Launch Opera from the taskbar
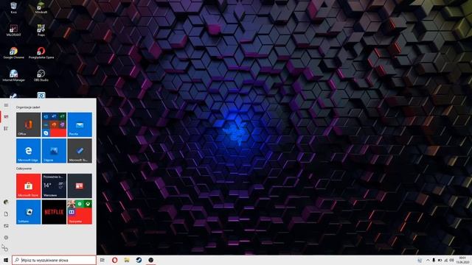This screenshot has width=472, height=265. tap(115, 260)
